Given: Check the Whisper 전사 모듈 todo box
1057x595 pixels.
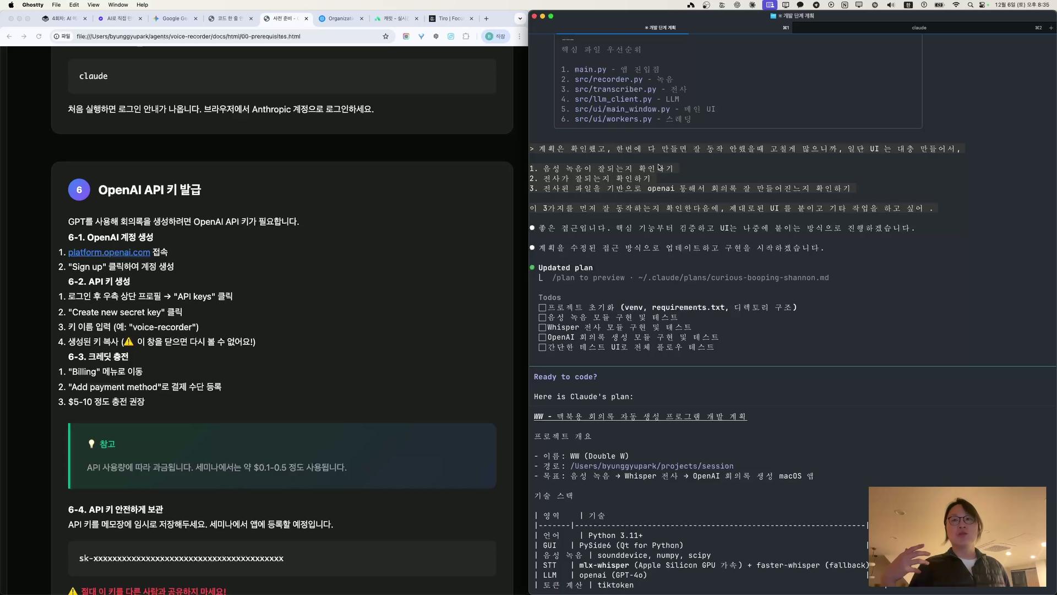Looking at the screenshot, I should (x=542, y=328).
